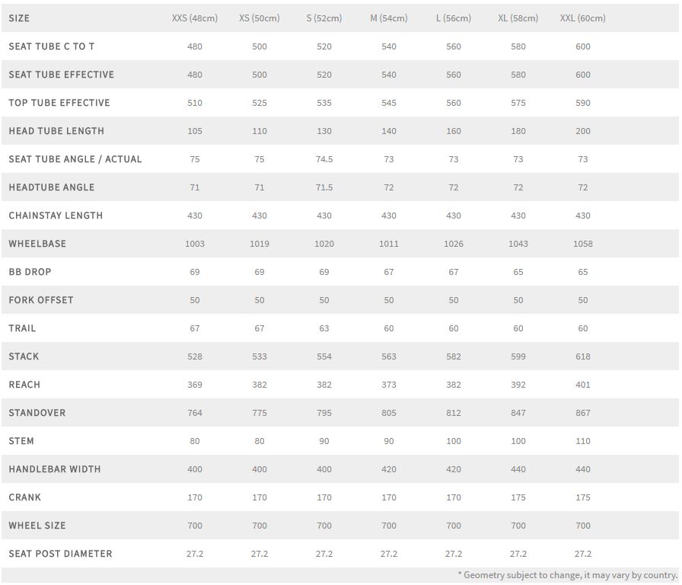682x585 pixels.
Task: Click the XXS (48cm) column header
Action: click(195, 18)
